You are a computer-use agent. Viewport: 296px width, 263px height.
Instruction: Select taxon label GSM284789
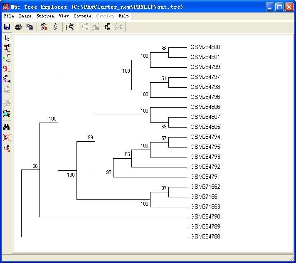[205, 226]
